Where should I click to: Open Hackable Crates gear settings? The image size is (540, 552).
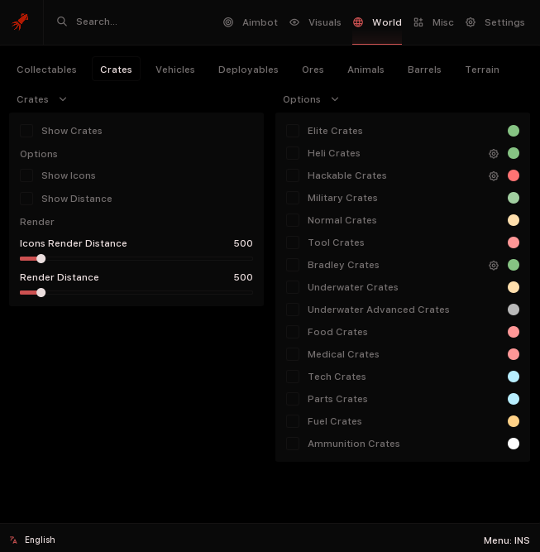(494, 176)
